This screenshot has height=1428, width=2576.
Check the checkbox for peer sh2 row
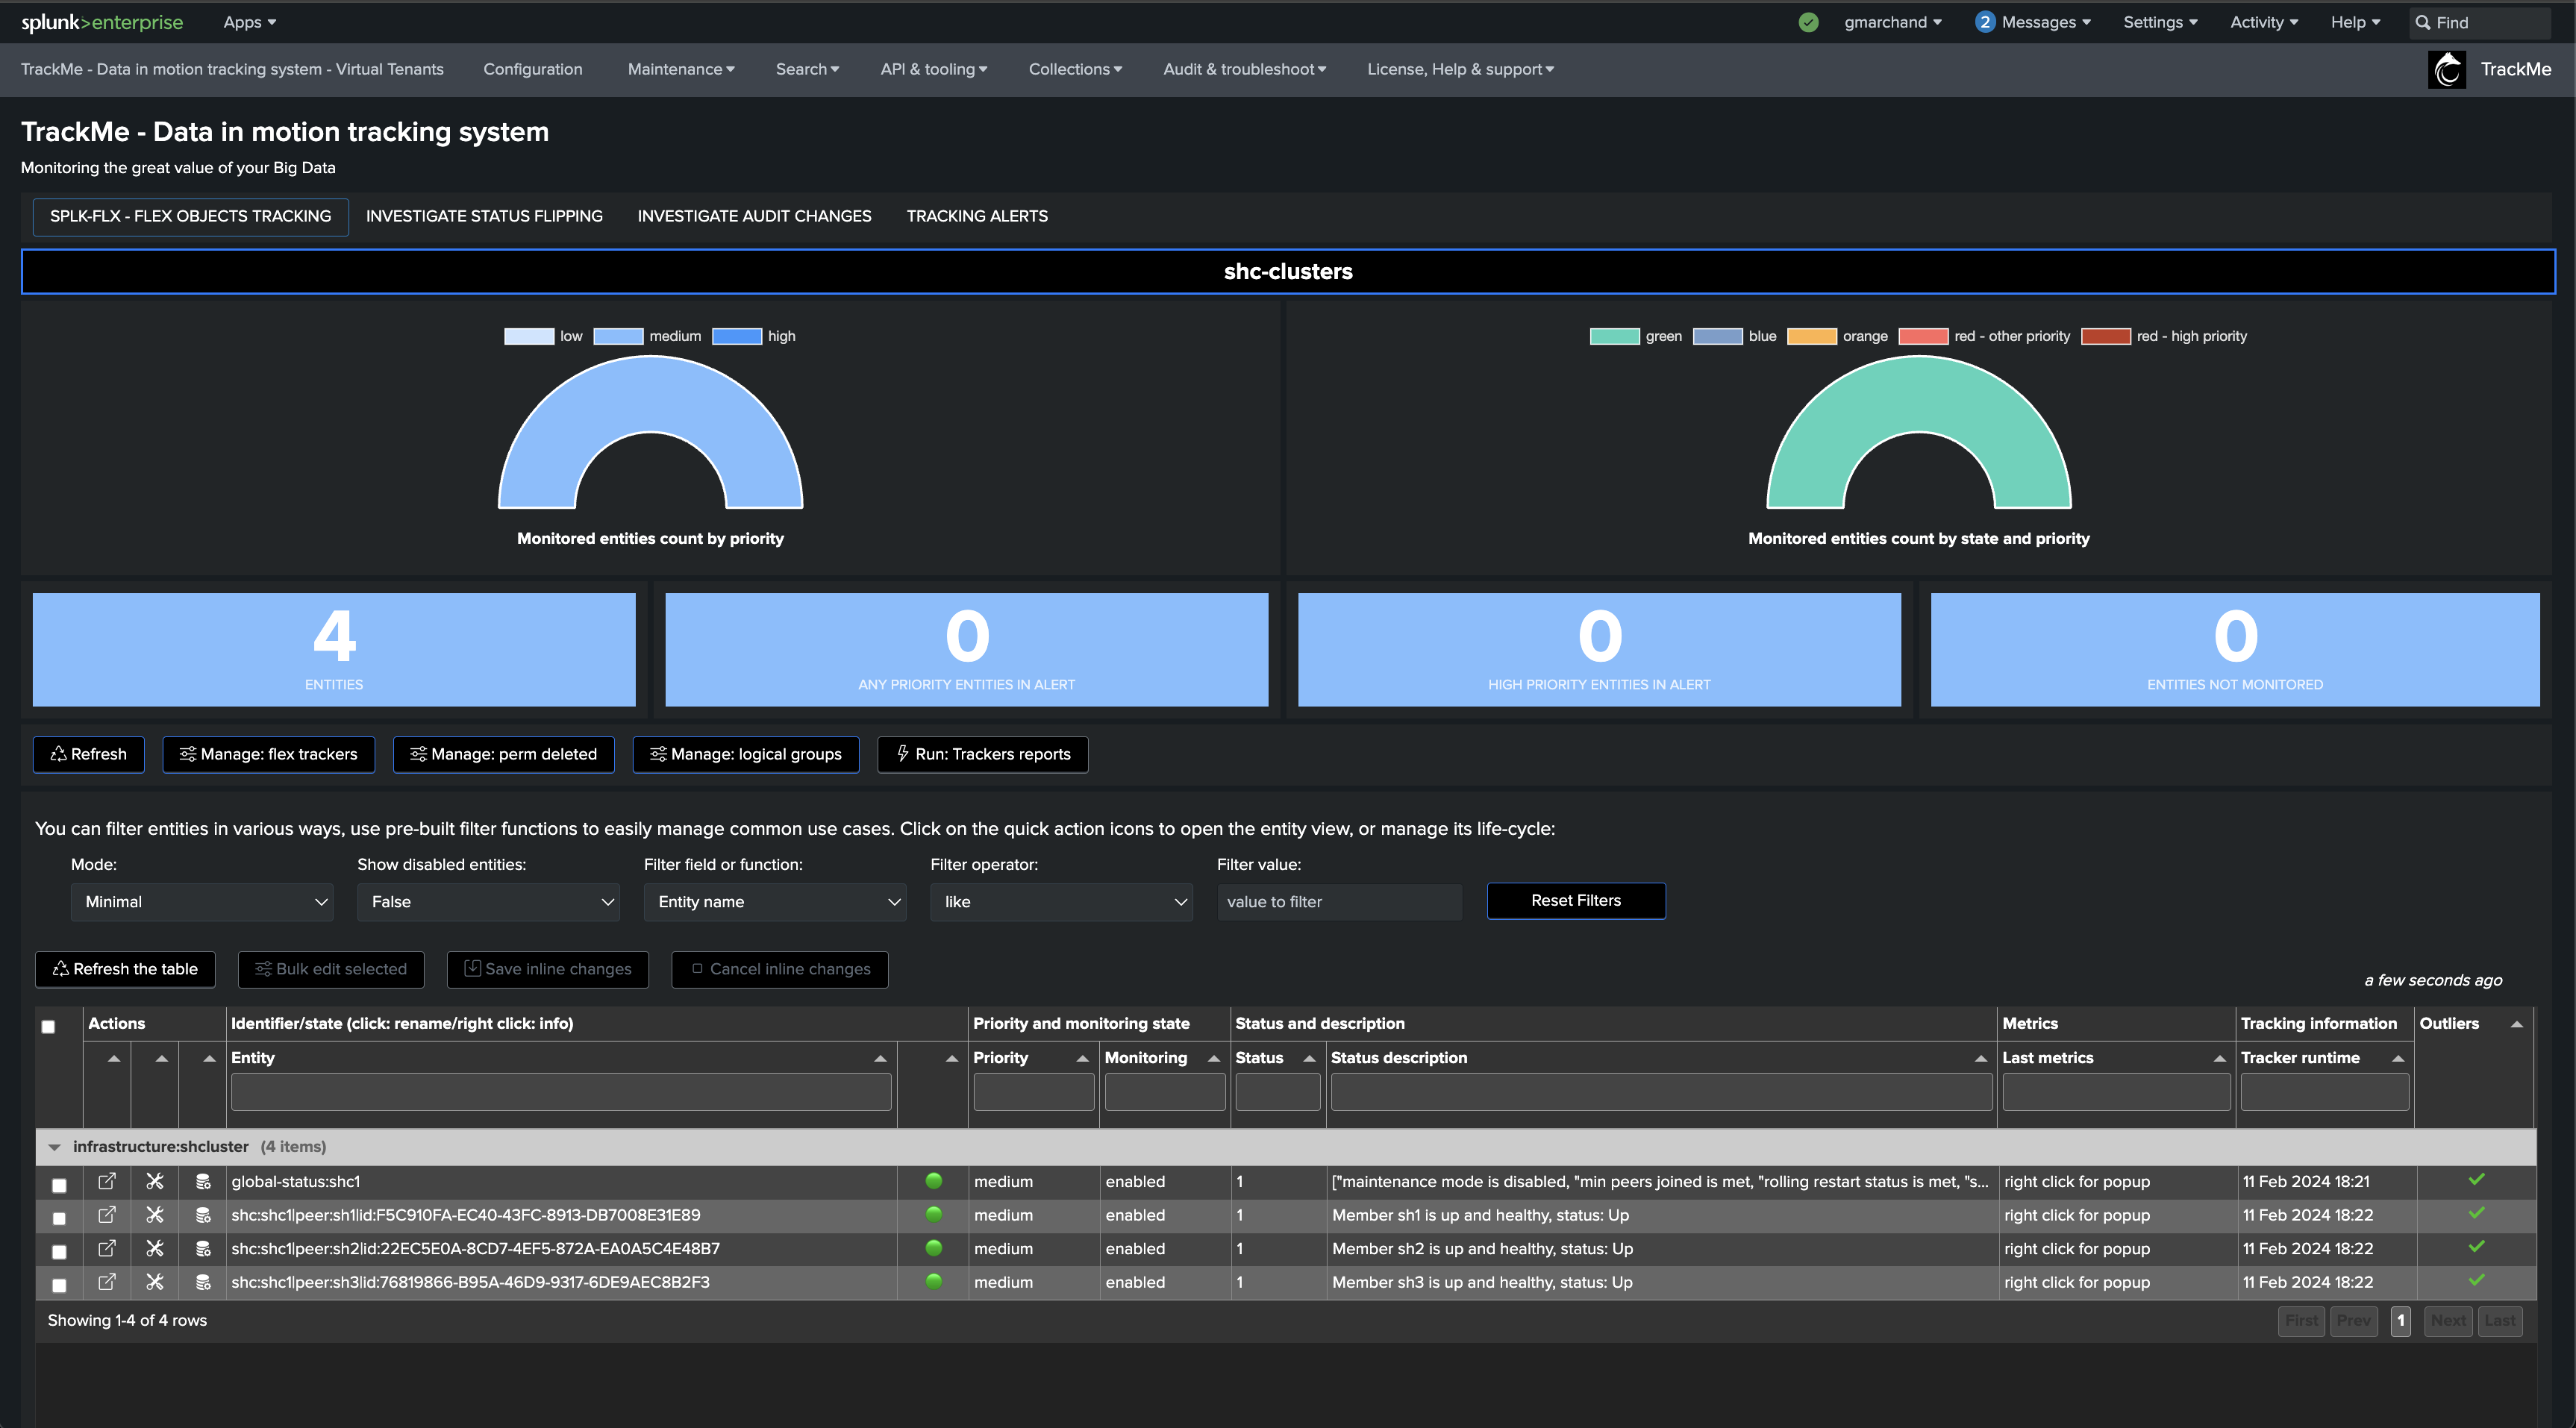coord(59,1252)
